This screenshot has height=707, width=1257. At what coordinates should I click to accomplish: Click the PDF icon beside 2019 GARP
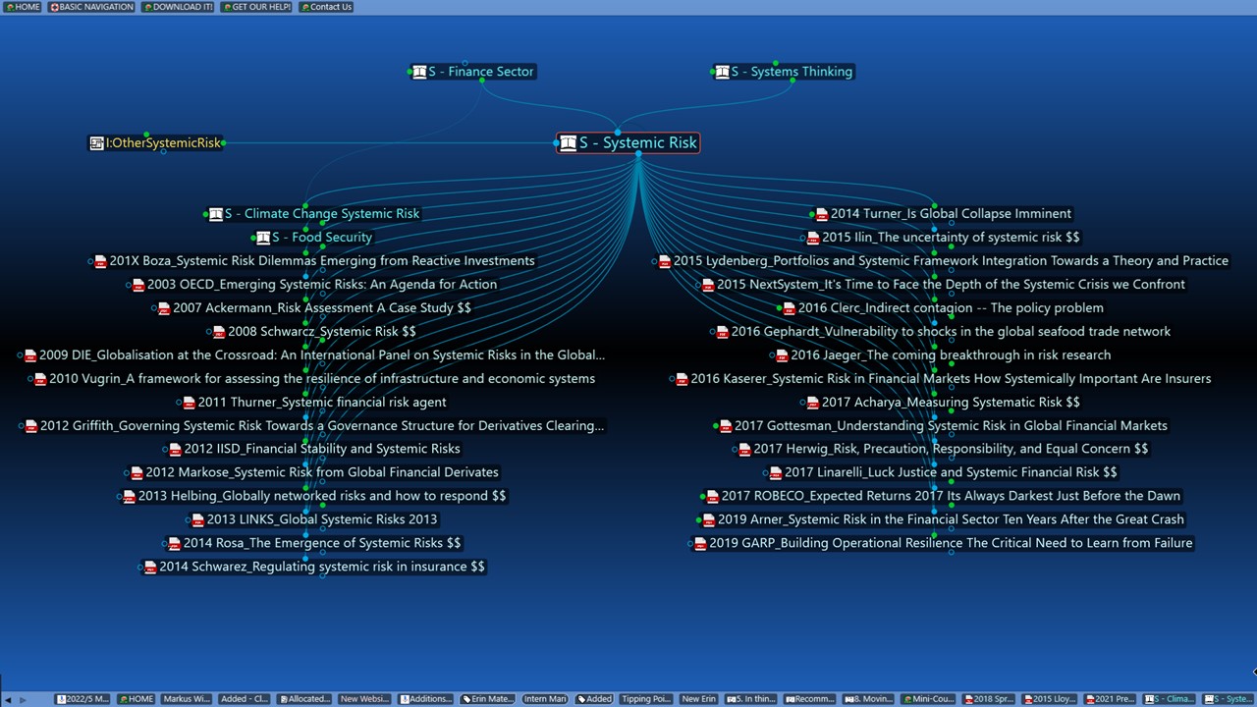[699, 543]
